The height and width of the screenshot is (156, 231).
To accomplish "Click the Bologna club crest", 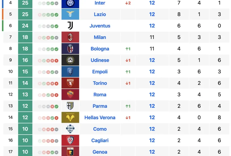I will [70, 49].
